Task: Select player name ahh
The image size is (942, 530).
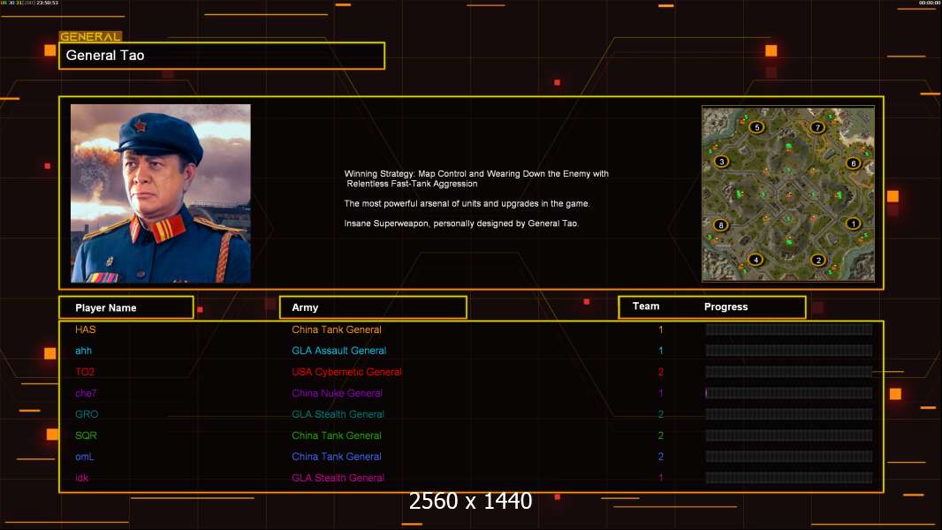Action: pyautogui.click(x=83, y=351)
